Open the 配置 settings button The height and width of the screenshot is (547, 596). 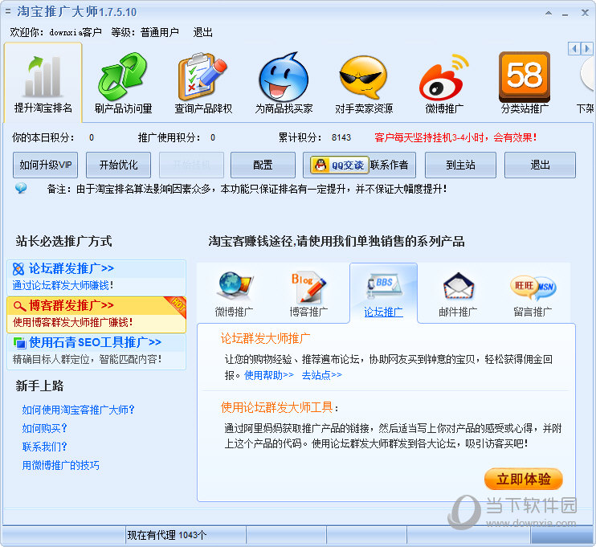[x=263, y=165]
